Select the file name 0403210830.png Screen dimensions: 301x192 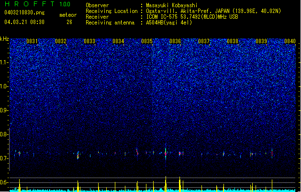(x=24, y=12)
